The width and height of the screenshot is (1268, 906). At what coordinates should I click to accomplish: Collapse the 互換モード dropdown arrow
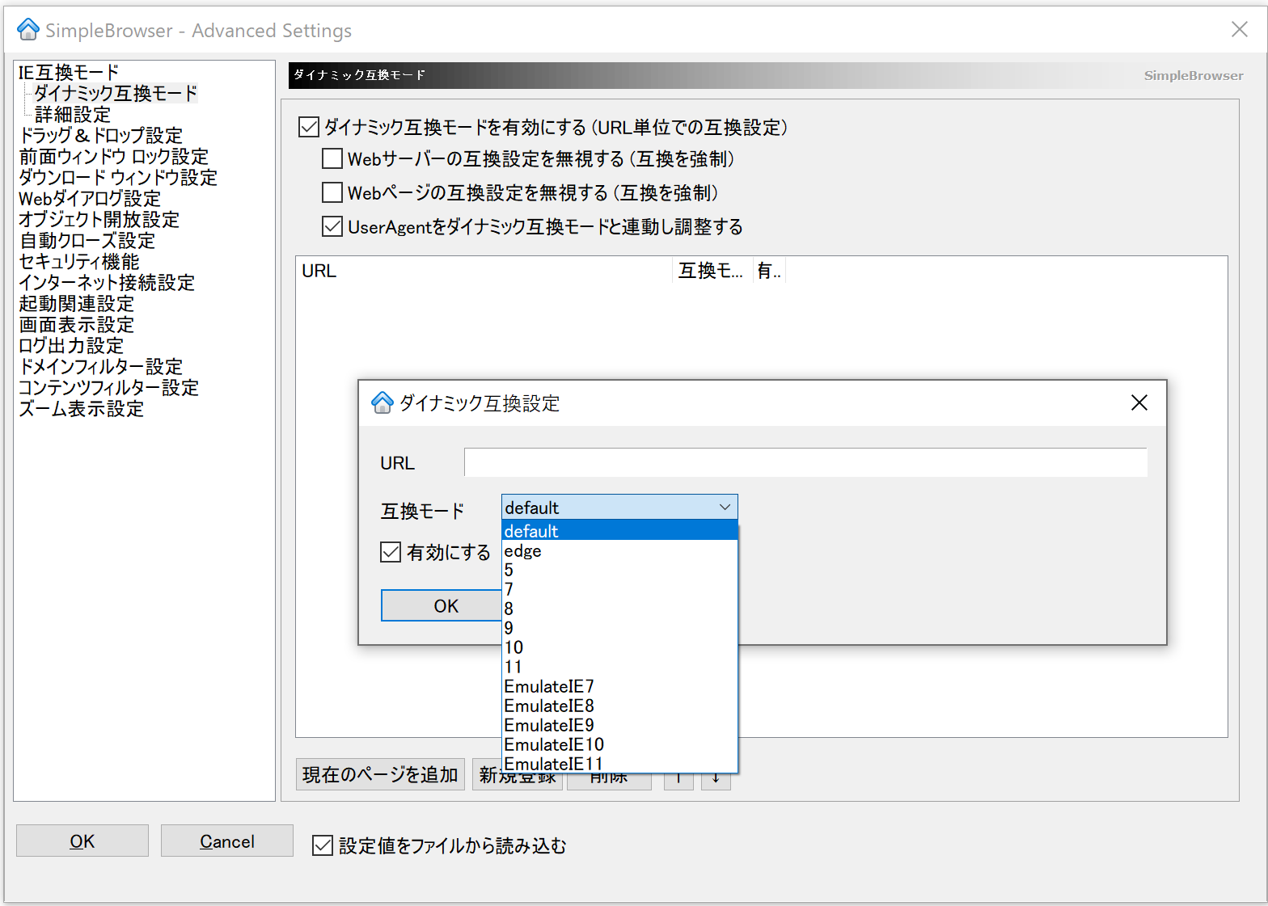[725, 508]
